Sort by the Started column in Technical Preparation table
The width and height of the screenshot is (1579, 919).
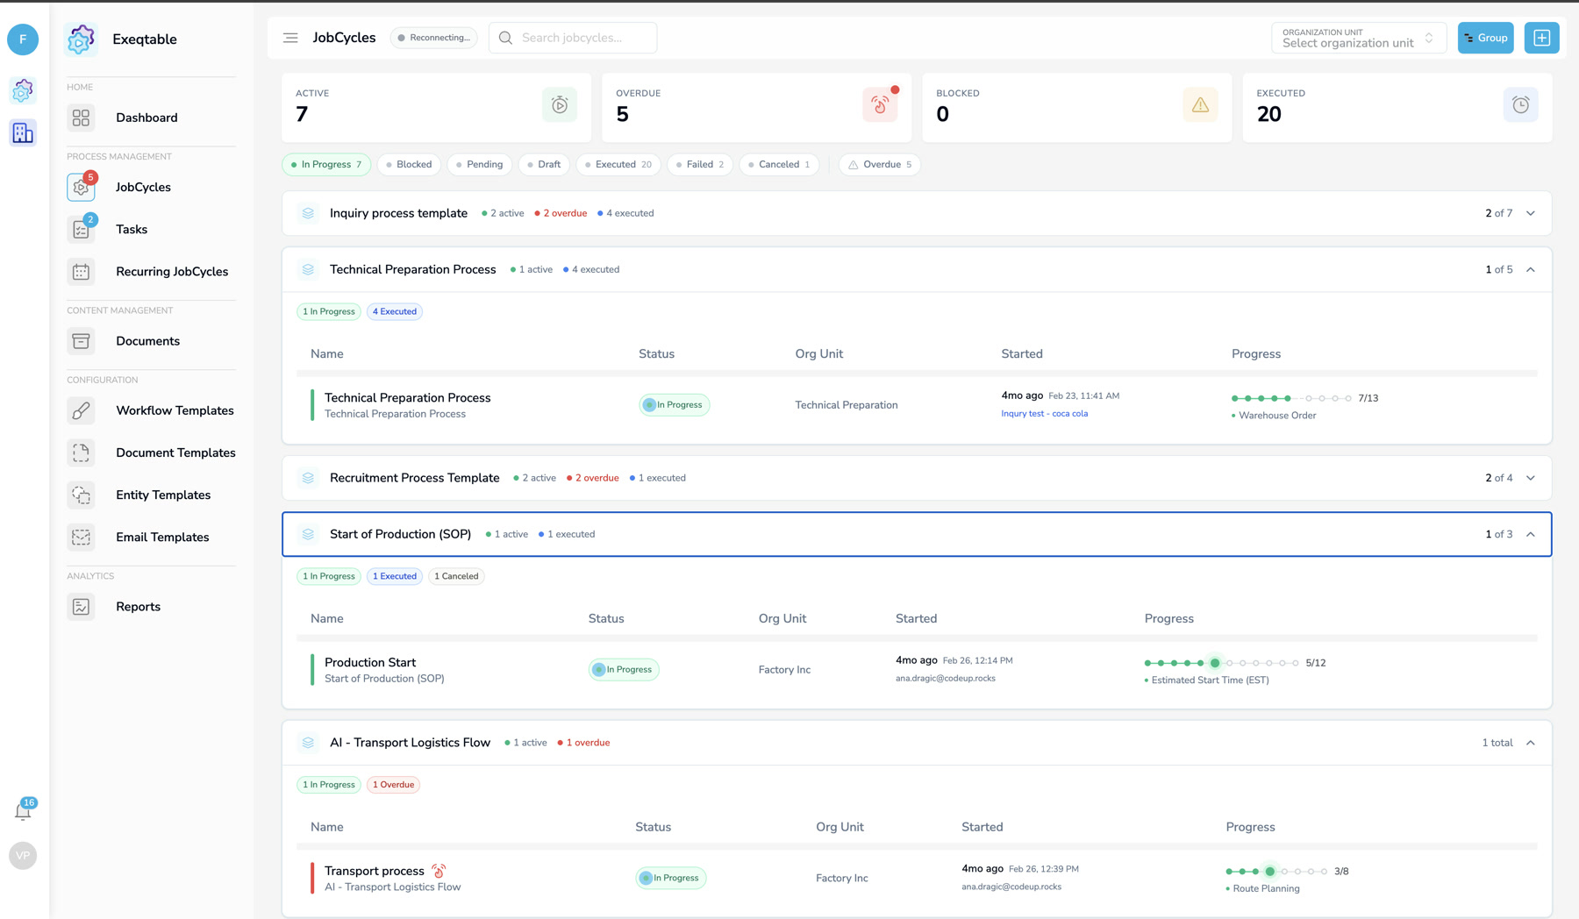click(1022, 354)
